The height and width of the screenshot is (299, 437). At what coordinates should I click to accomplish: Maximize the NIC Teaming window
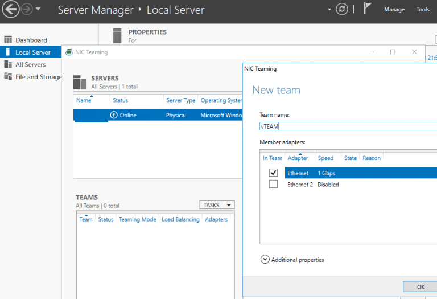coord(393,52)
